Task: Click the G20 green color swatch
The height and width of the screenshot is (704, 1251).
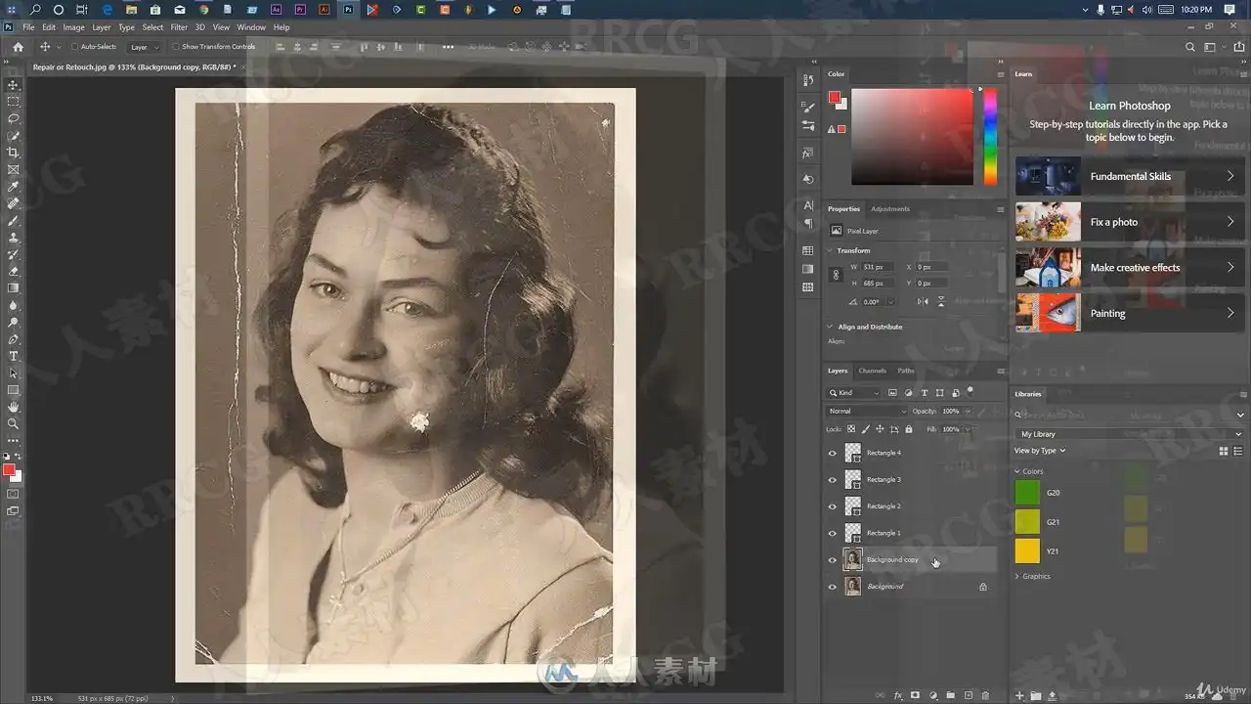Action: tap(1027, 493)
